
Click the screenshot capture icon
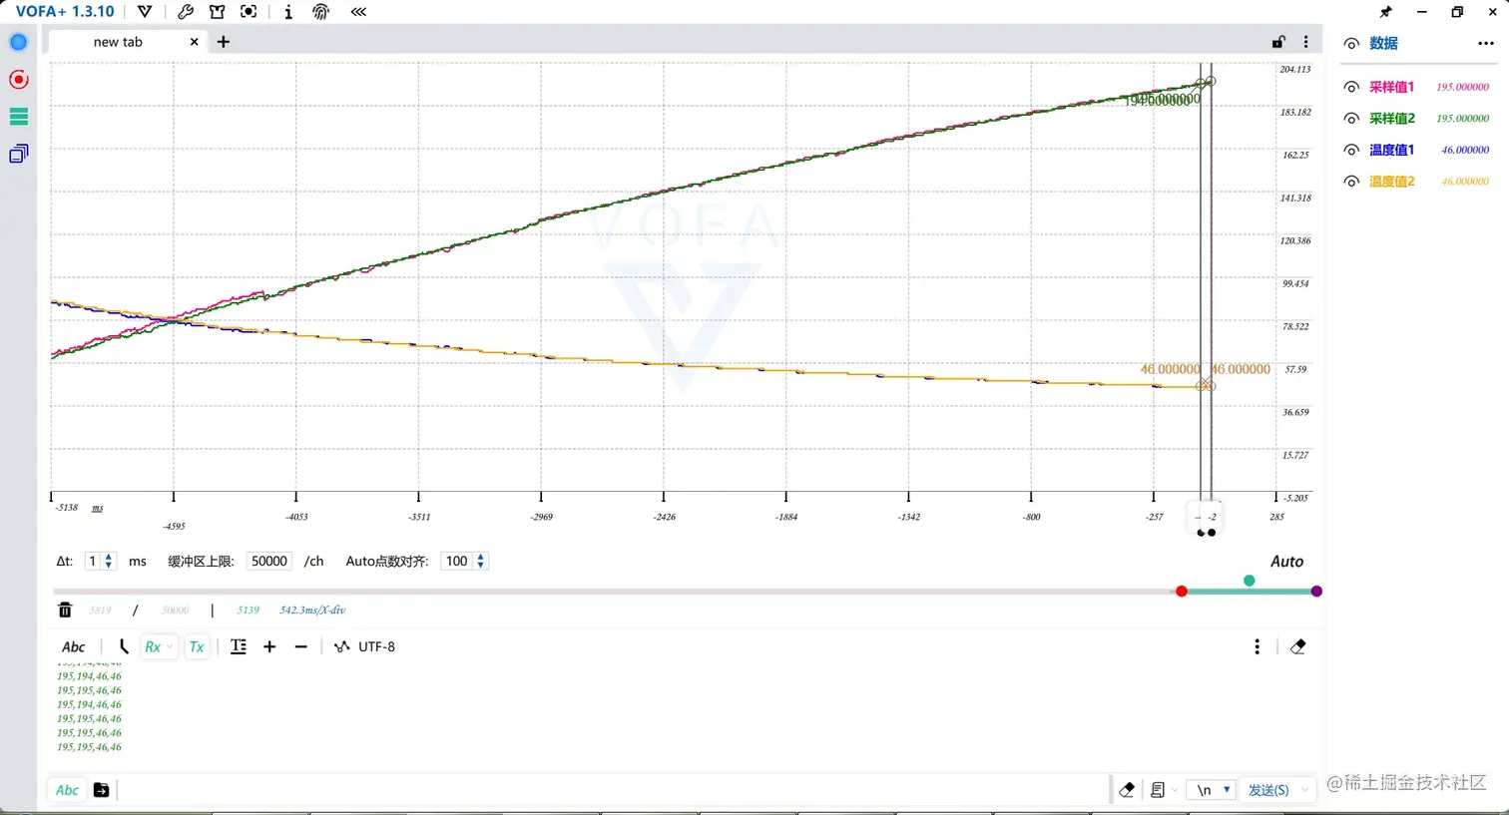click(249, 12)
